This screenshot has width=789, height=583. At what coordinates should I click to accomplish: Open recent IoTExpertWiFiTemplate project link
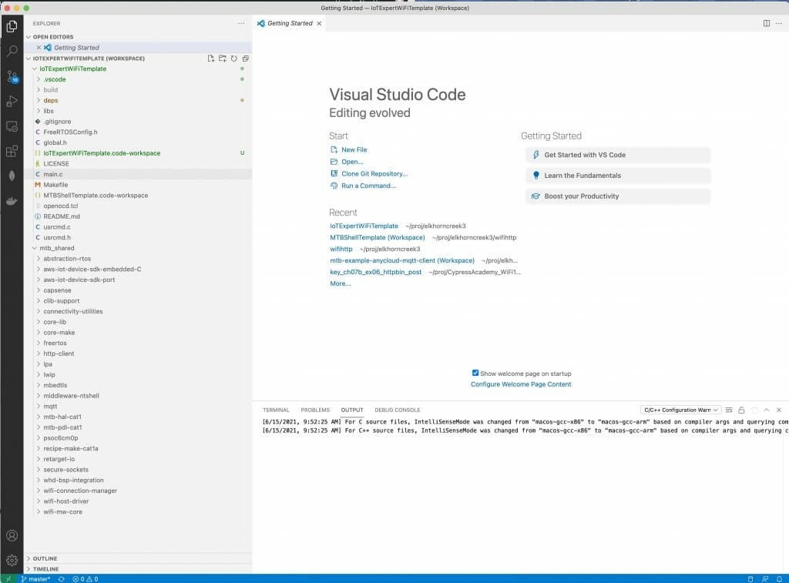364,226
